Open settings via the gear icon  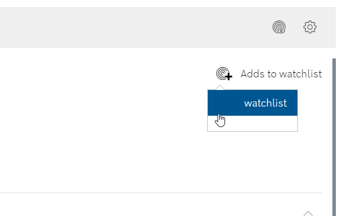309,27
